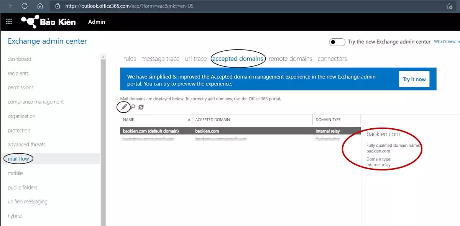Open the What's new link
This screenshot has width=460, height=226.
[x=447, y=42]
